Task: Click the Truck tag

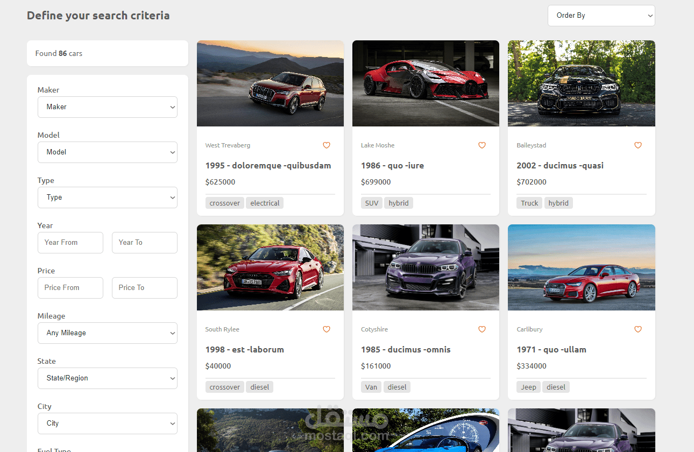Action: (x=529, y=203)
